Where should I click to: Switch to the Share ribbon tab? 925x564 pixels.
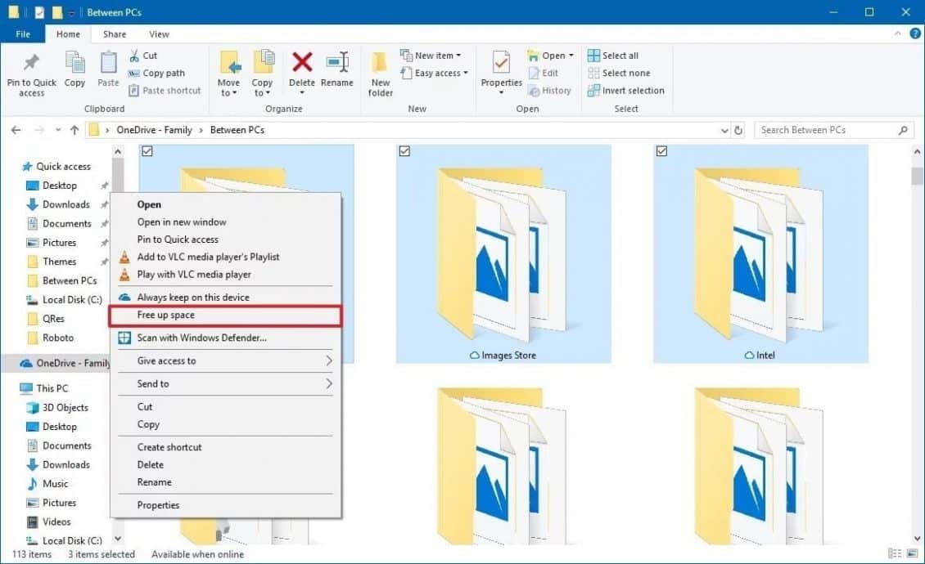click(114, 34)
